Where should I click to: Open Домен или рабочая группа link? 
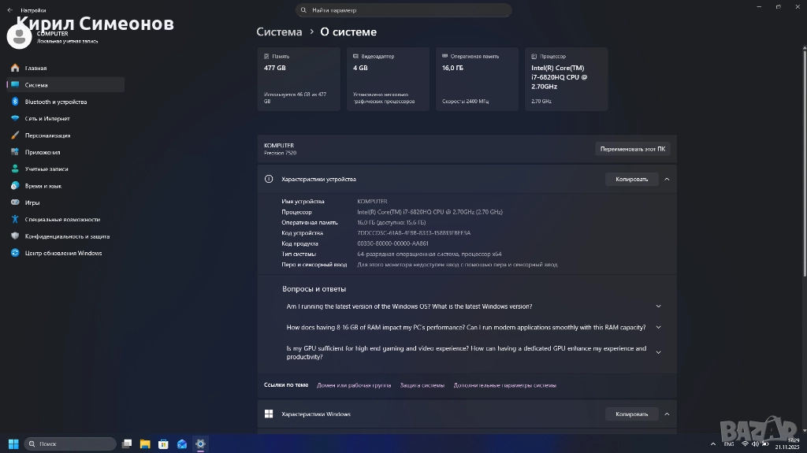pyautogui.click(x=354, y=385)
